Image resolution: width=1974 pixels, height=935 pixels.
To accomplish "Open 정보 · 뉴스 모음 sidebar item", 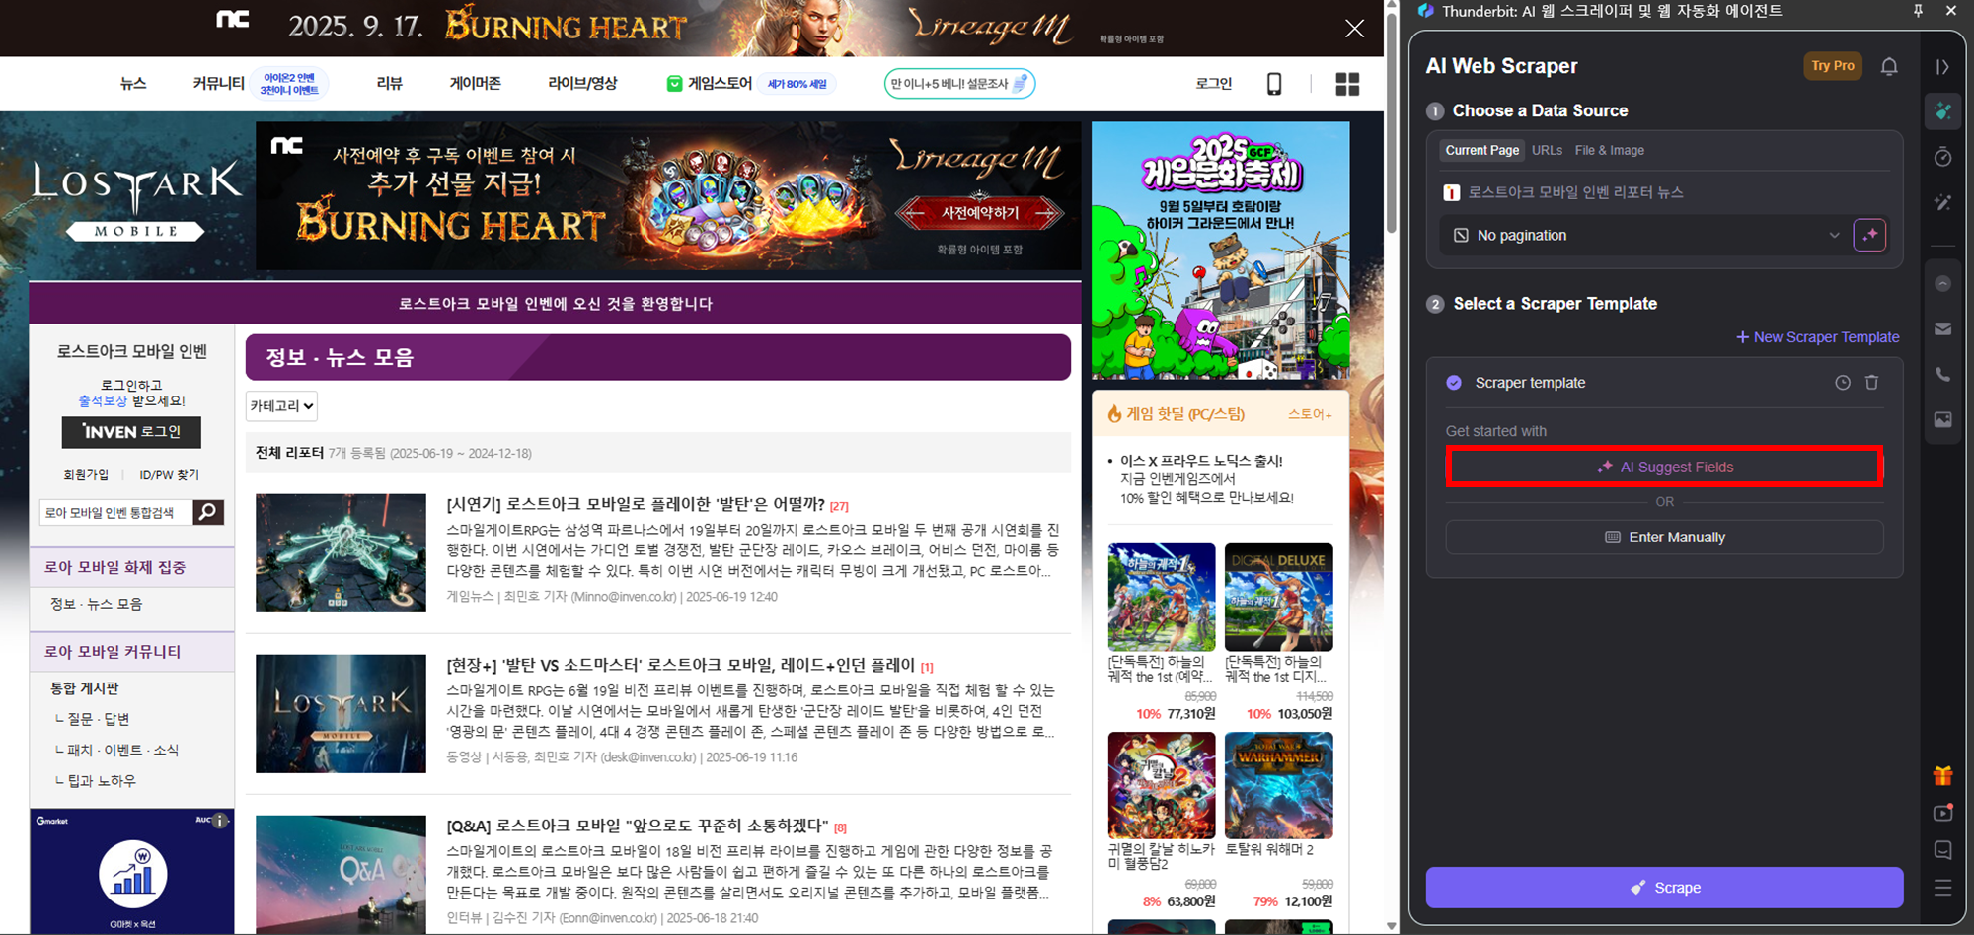I will (x=97, y=604).
